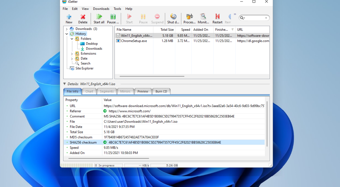Show more toolbar items via chevron
Viewport: 340px width, 187px height.
tap(235, 14)
